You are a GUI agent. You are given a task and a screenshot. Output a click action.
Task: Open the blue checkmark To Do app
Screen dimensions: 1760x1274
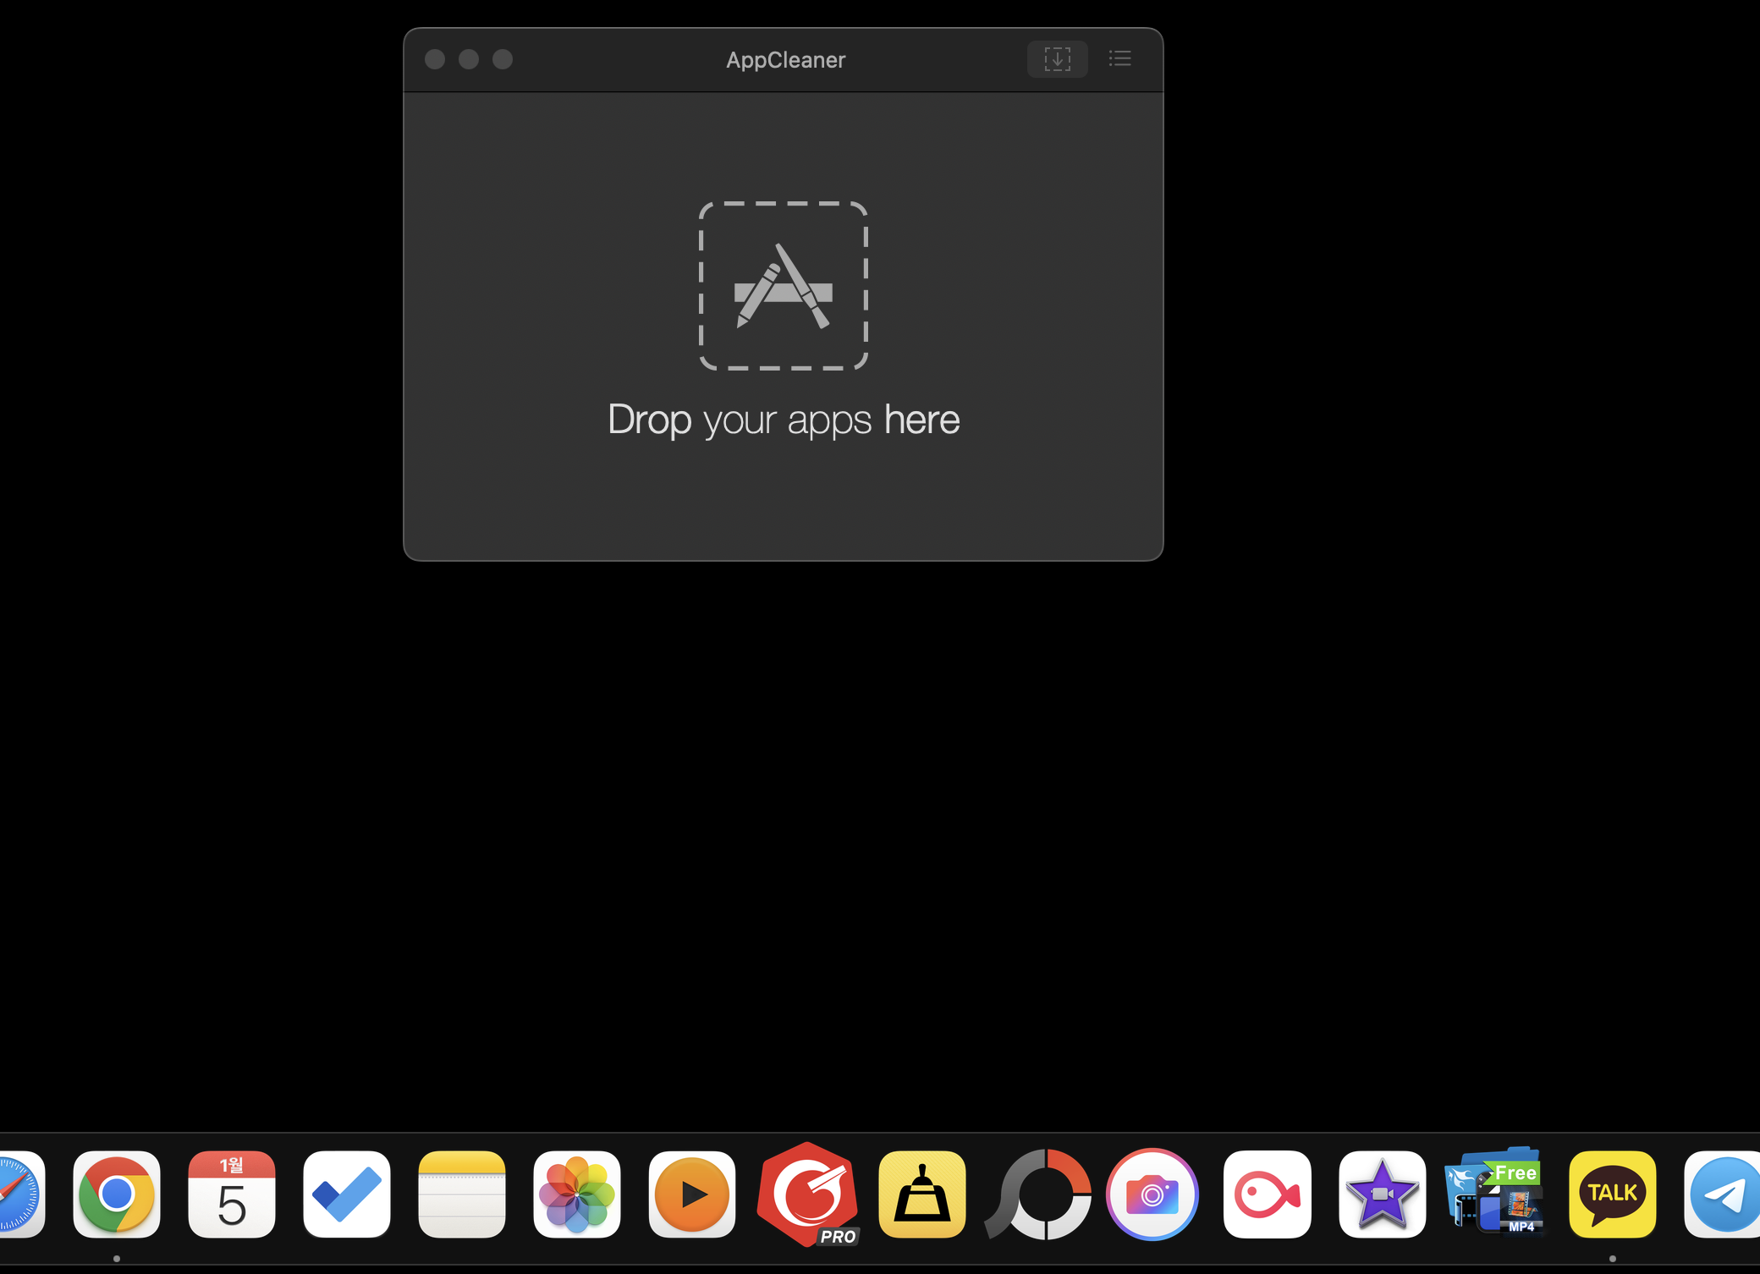347,1194
